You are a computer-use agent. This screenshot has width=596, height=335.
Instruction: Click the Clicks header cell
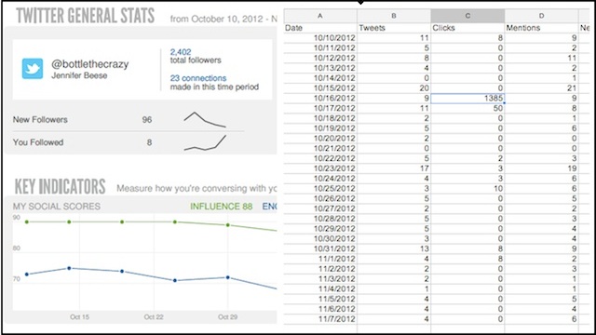[x=467, y=28]
